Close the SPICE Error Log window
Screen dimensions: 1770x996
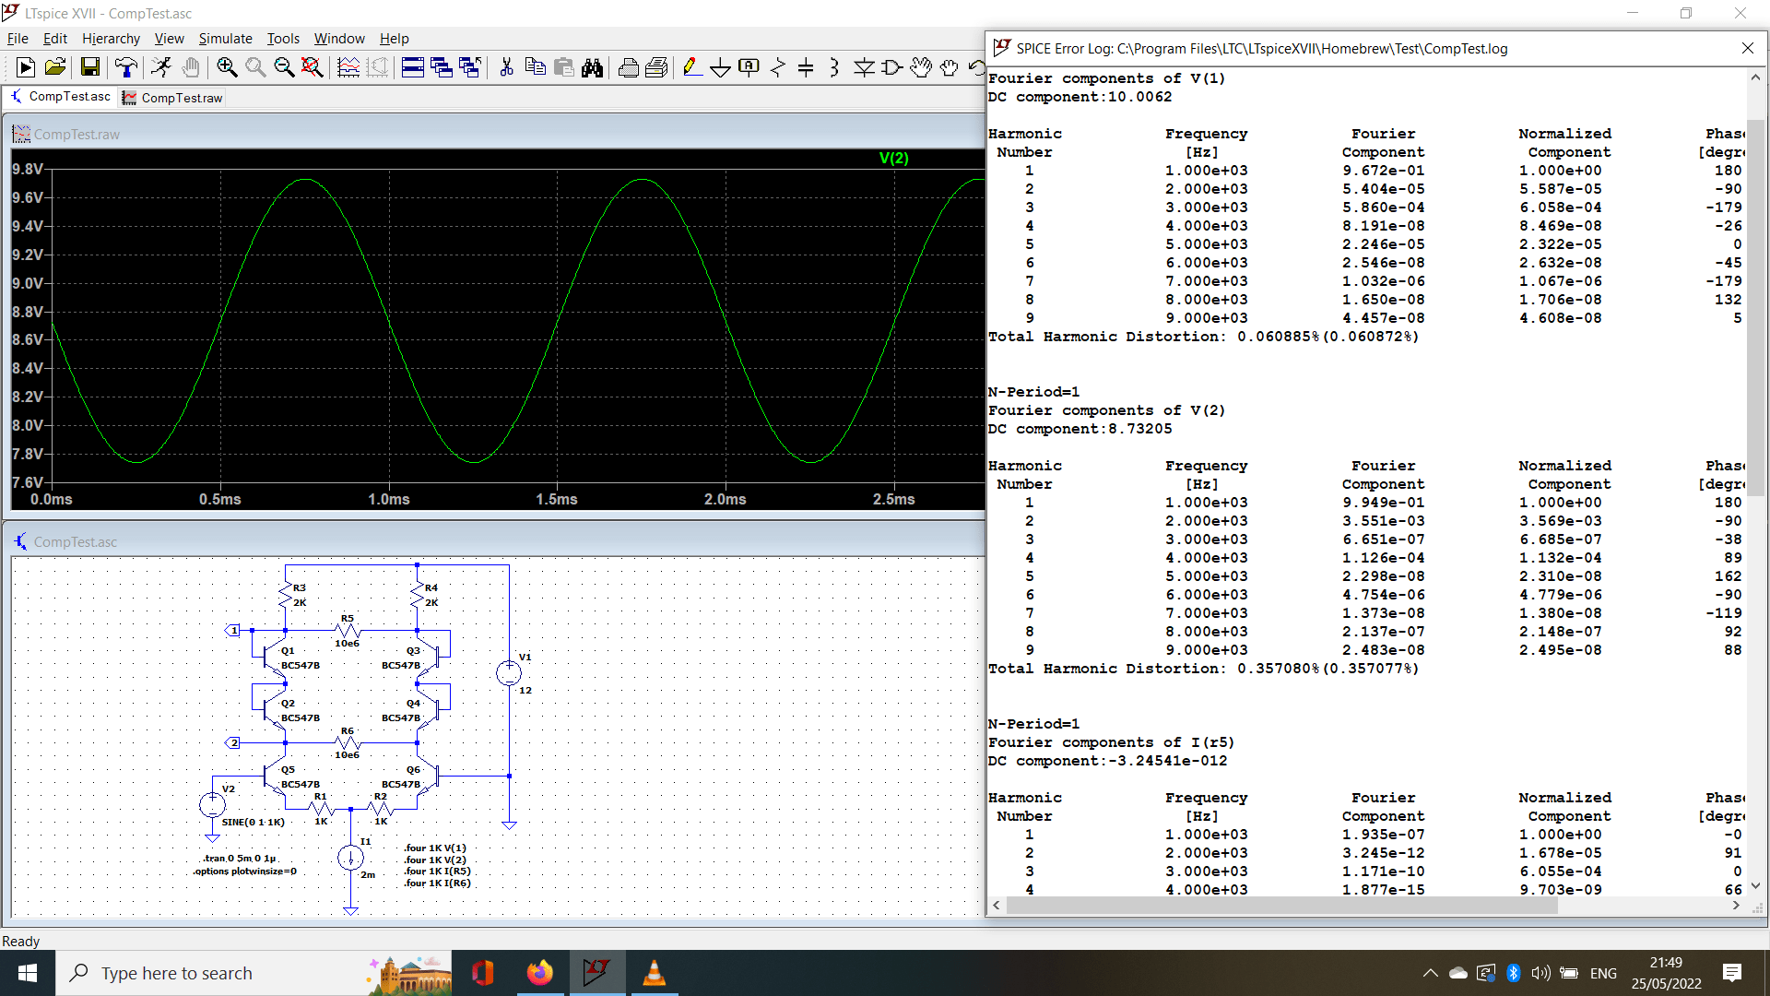[x=1748, y=48]
